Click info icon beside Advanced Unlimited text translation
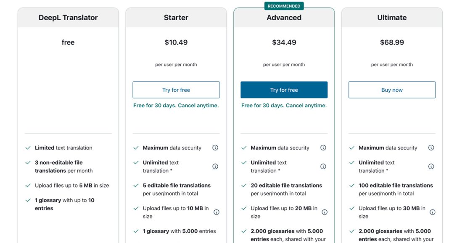This screenshot has width=449, height=243. click(323, 167)
